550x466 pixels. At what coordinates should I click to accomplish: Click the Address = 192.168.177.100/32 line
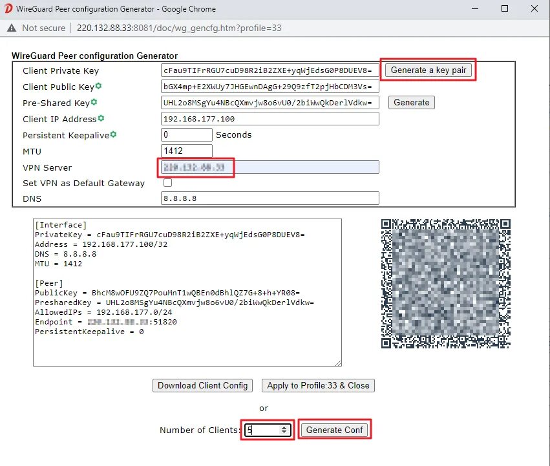click(101, 244)
